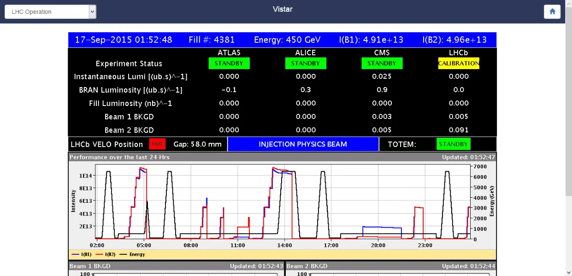The image size is (572, 276).
Task: Go to home via house icon button
Action: point(552,12)
